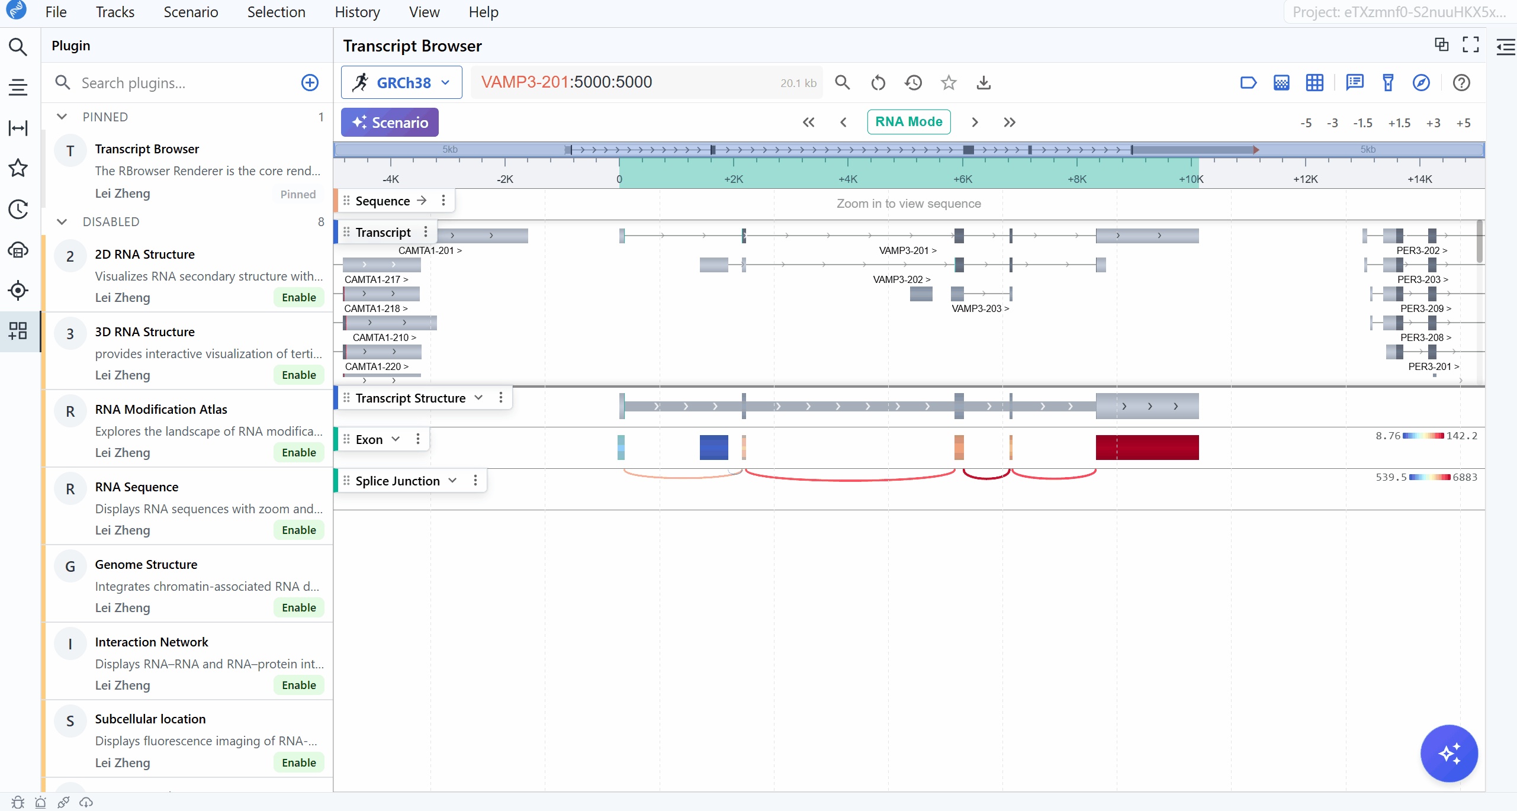Click the Exon color scale bar
Screen dimensions: 1517x811
[1423, 436]
